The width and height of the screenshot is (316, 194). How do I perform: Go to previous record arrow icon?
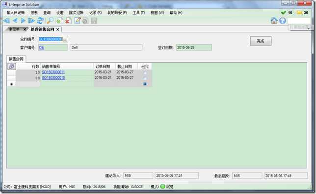click(15, 21)
